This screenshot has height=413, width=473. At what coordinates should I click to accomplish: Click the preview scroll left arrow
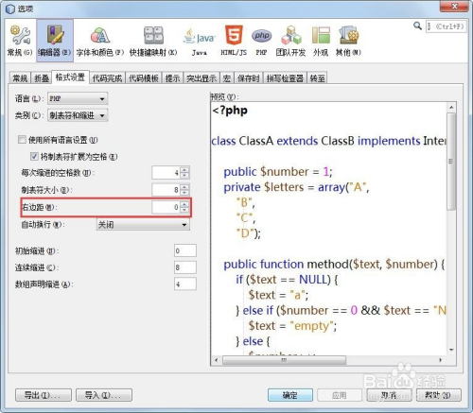(216, 360)
